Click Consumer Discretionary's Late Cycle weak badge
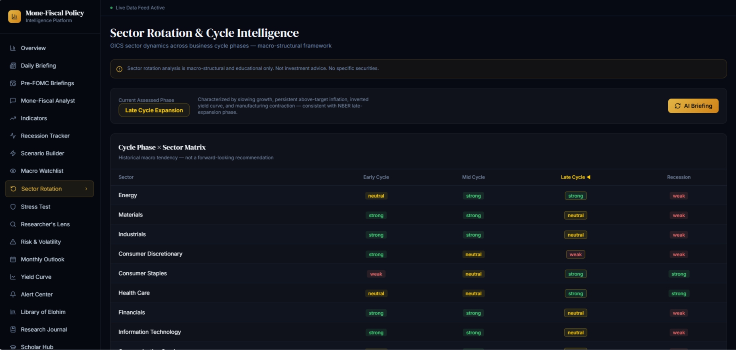 575,254
